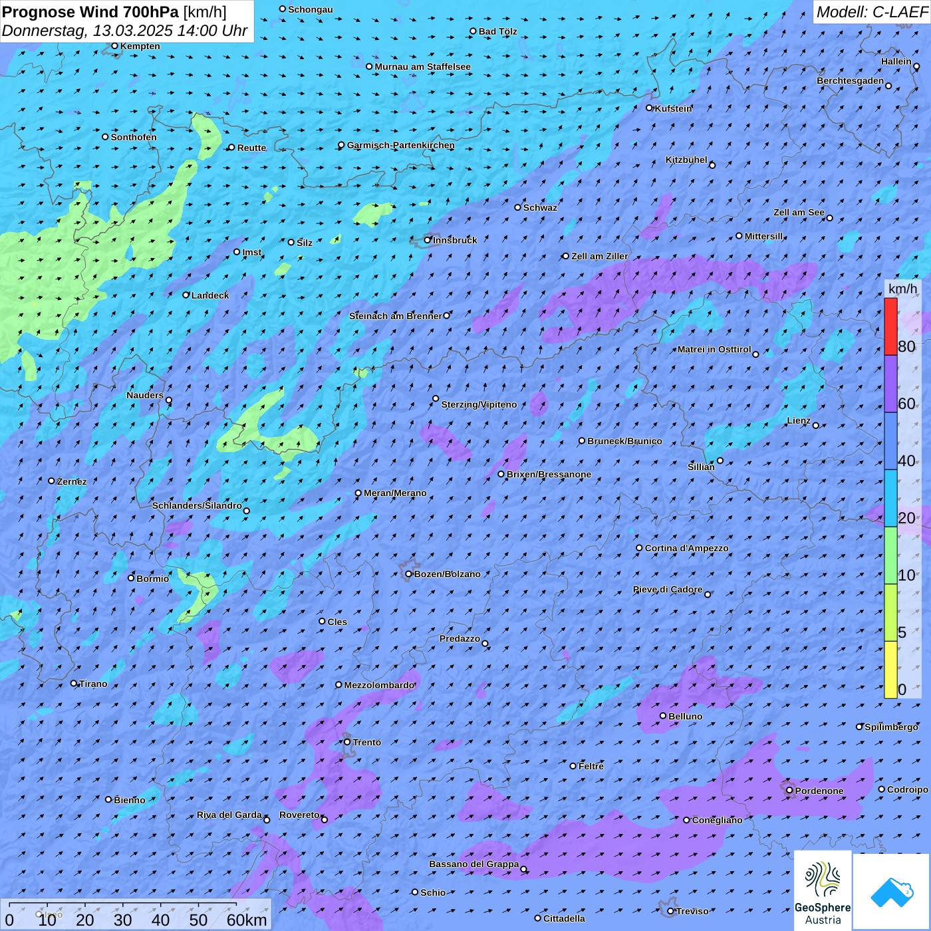This screenshot has width=931, height=931.
Task: Click the 'Rovereto' label
Action: [x=300, y=815]
